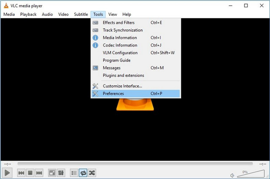Choose Effects and Filters entry

[x=118, y=23]
